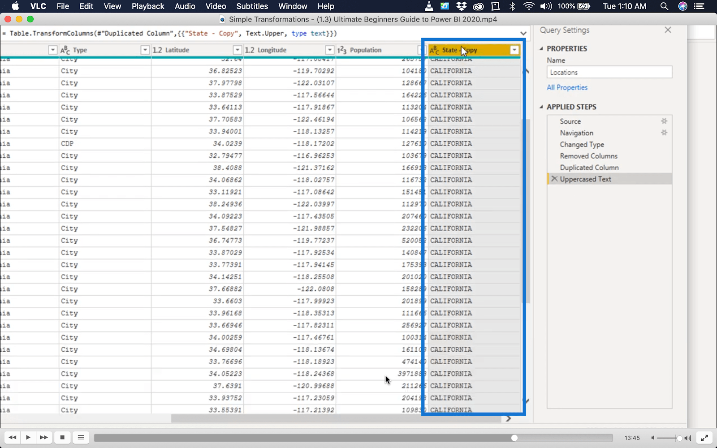Click the Population column data type icon
This screenshot has height=448, width=717.
342,50
